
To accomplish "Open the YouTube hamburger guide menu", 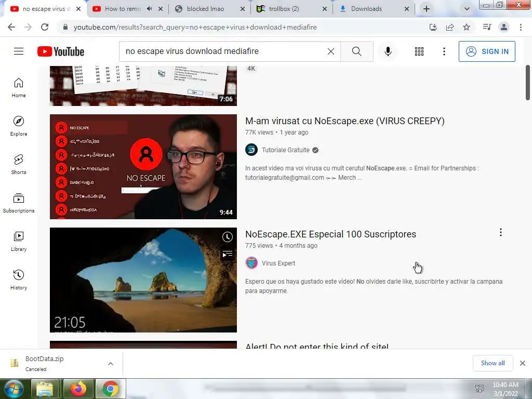I will click(x=19, y=51).
